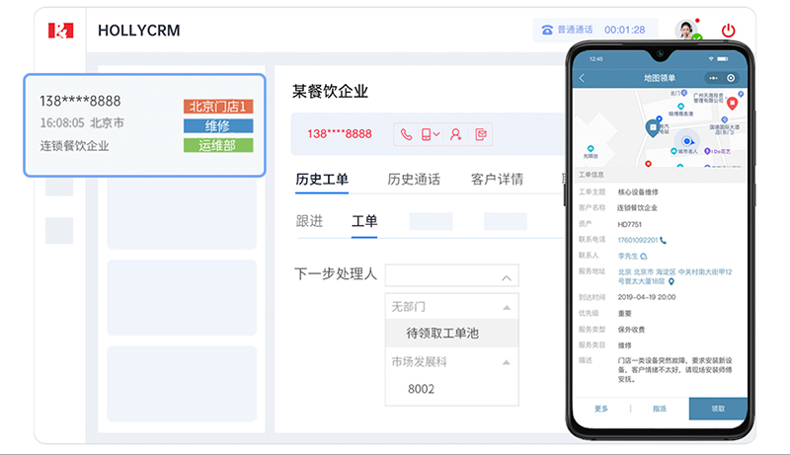Viewport: 790px width, 455px height.
Task: Tap the service address 北京 海淀区 link
Action: (x=674, y=276)
